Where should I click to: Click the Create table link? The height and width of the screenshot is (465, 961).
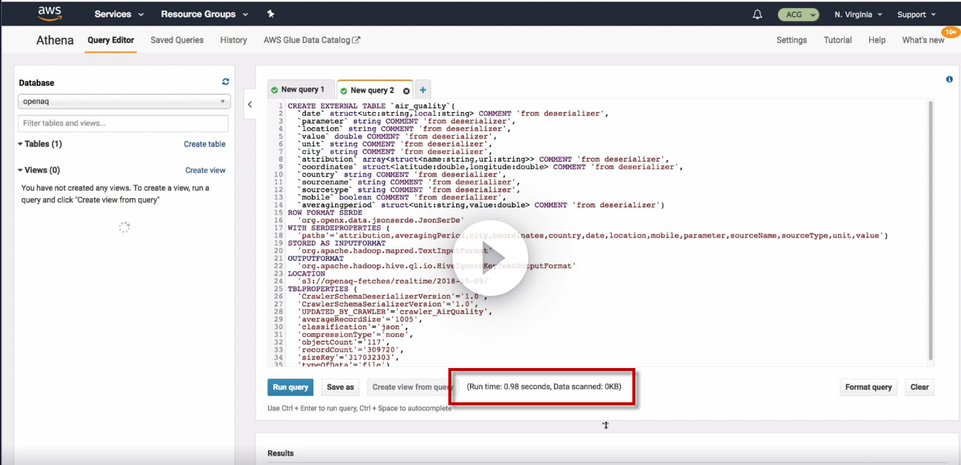pos(204,144)
